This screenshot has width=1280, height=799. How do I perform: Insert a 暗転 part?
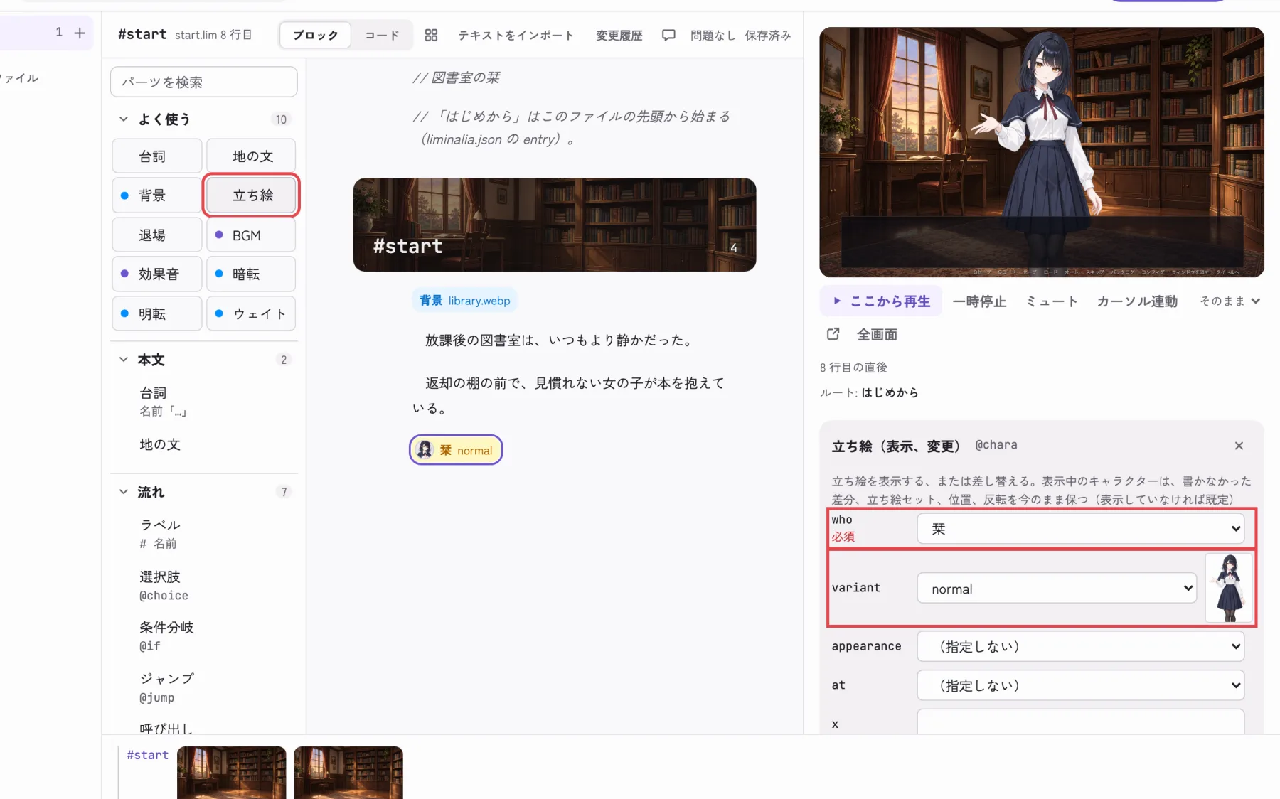(251, 274)
